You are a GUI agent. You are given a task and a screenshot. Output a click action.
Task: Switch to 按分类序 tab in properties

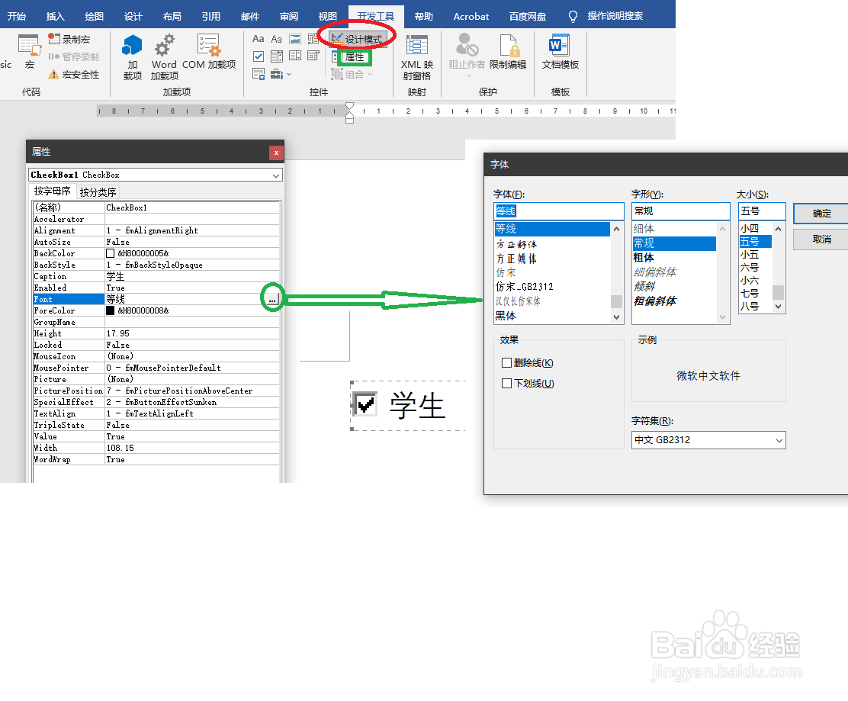98,192
